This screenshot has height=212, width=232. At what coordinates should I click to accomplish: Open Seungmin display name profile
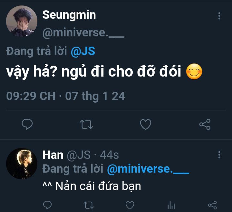coord(69,15)
